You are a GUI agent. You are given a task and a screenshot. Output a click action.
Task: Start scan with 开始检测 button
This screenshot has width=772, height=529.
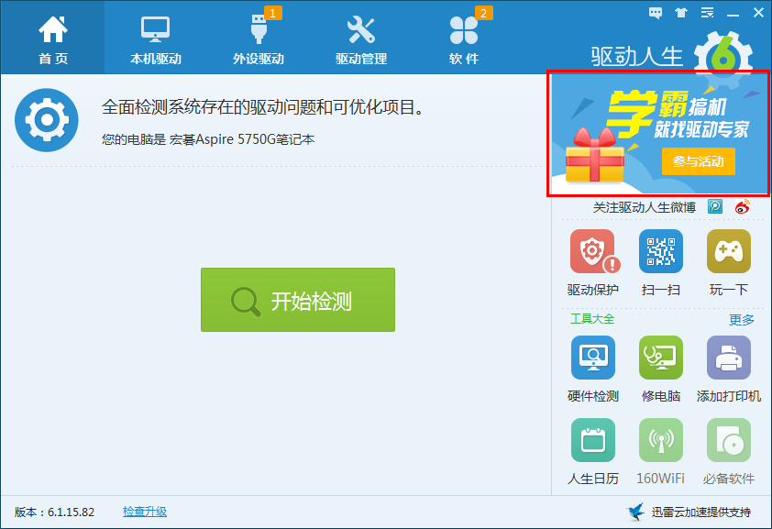298,300
